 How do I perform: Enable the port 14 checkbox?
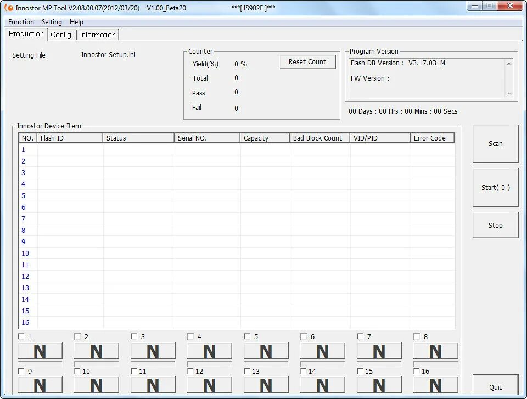coord(304,371)
